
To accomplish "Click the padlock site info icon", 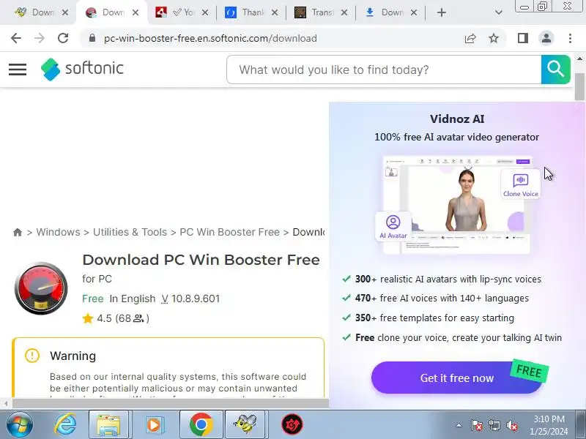I will (92, 38).
